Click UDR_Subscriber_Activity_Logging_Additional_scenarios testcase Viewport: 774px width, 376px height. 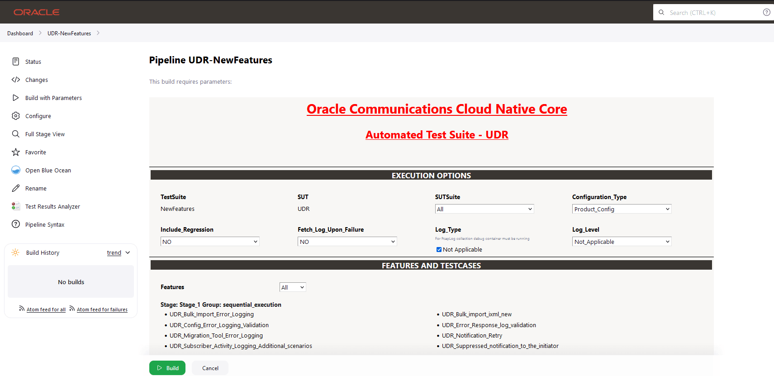[x=241, y=346]
